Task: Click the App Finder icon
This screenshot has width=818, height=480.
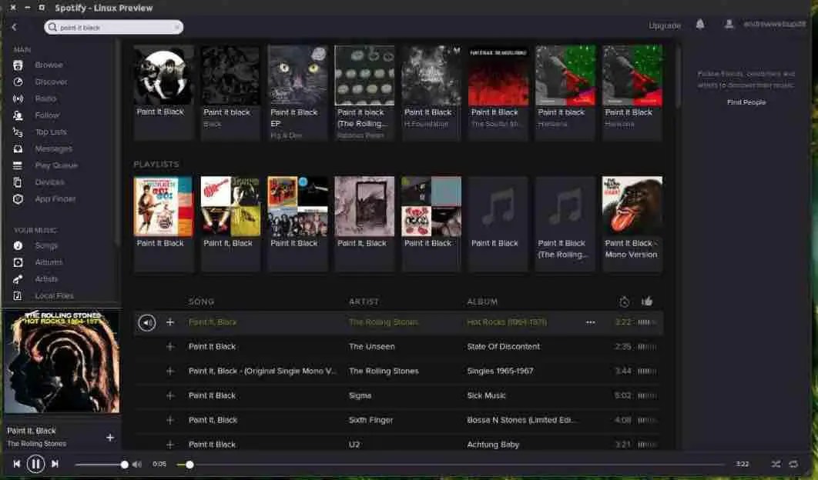Action: (18, 199)
